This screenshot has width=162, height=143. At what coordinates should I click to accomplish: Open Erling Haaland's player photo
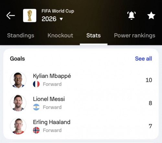18,126
